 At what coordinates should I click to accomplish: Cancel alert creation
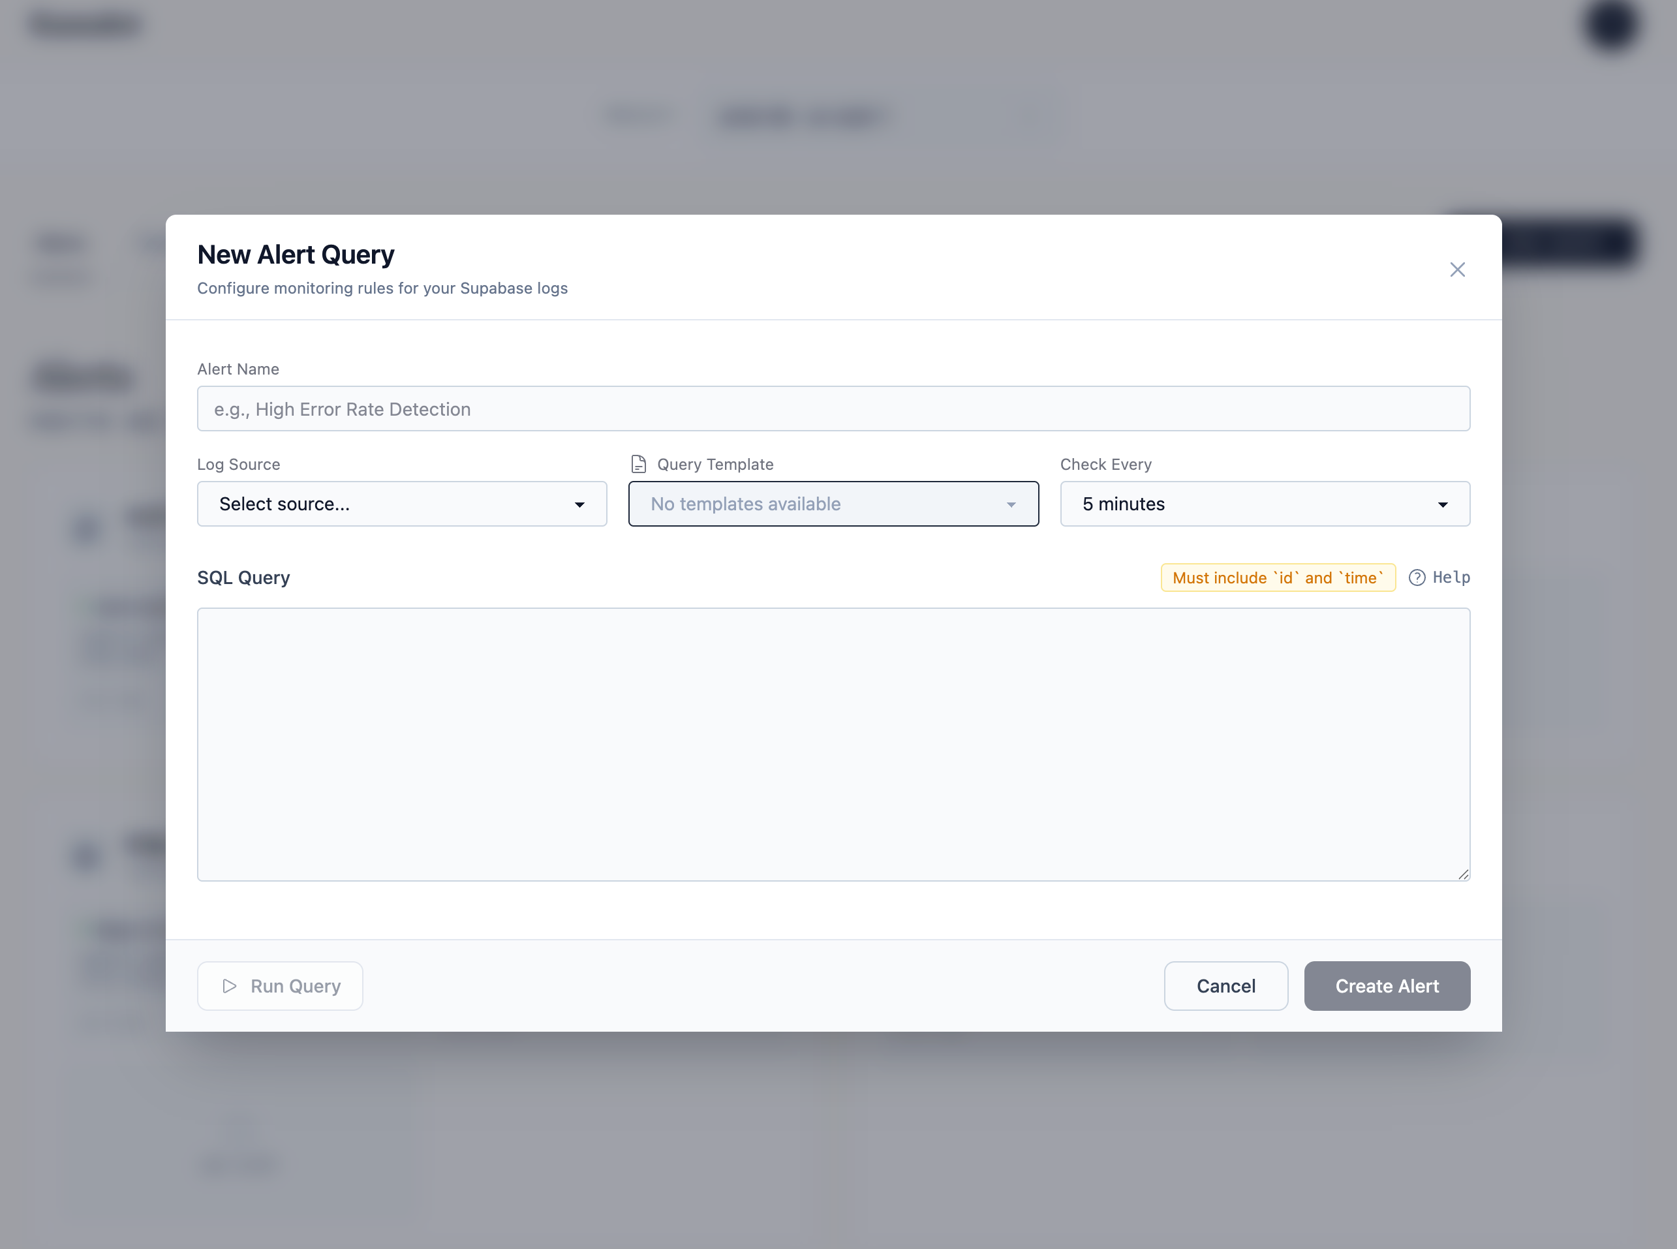pyautogui.click(x=1225, y=986)
